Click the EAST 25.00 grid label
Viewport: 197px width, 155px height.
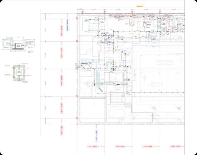point(93,146)
